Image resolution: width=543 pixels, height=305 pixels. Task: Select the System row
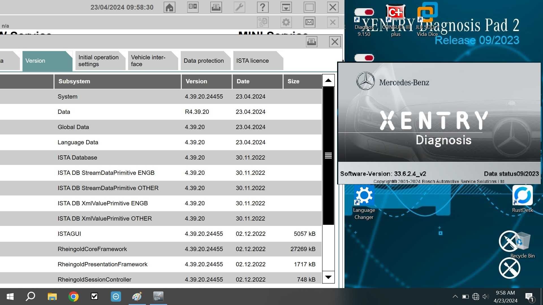161,97
